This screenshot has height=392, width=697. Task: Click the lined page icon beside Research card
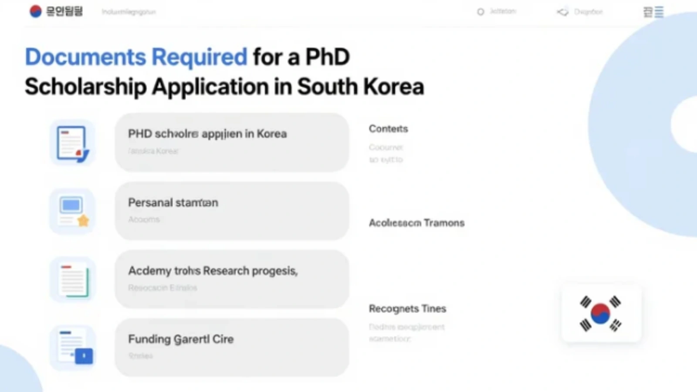coord(72,280)
